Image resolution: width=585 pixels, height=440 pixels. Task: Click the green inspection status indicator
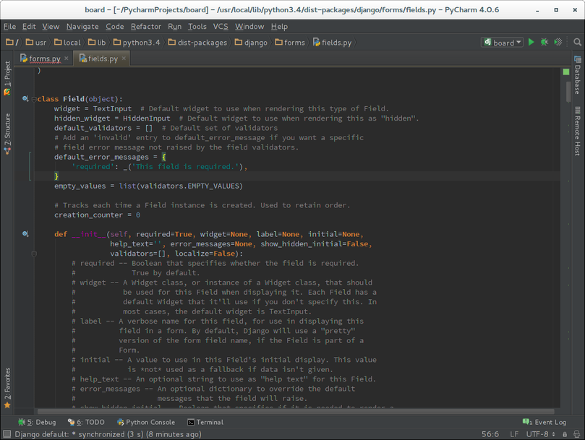566,72
